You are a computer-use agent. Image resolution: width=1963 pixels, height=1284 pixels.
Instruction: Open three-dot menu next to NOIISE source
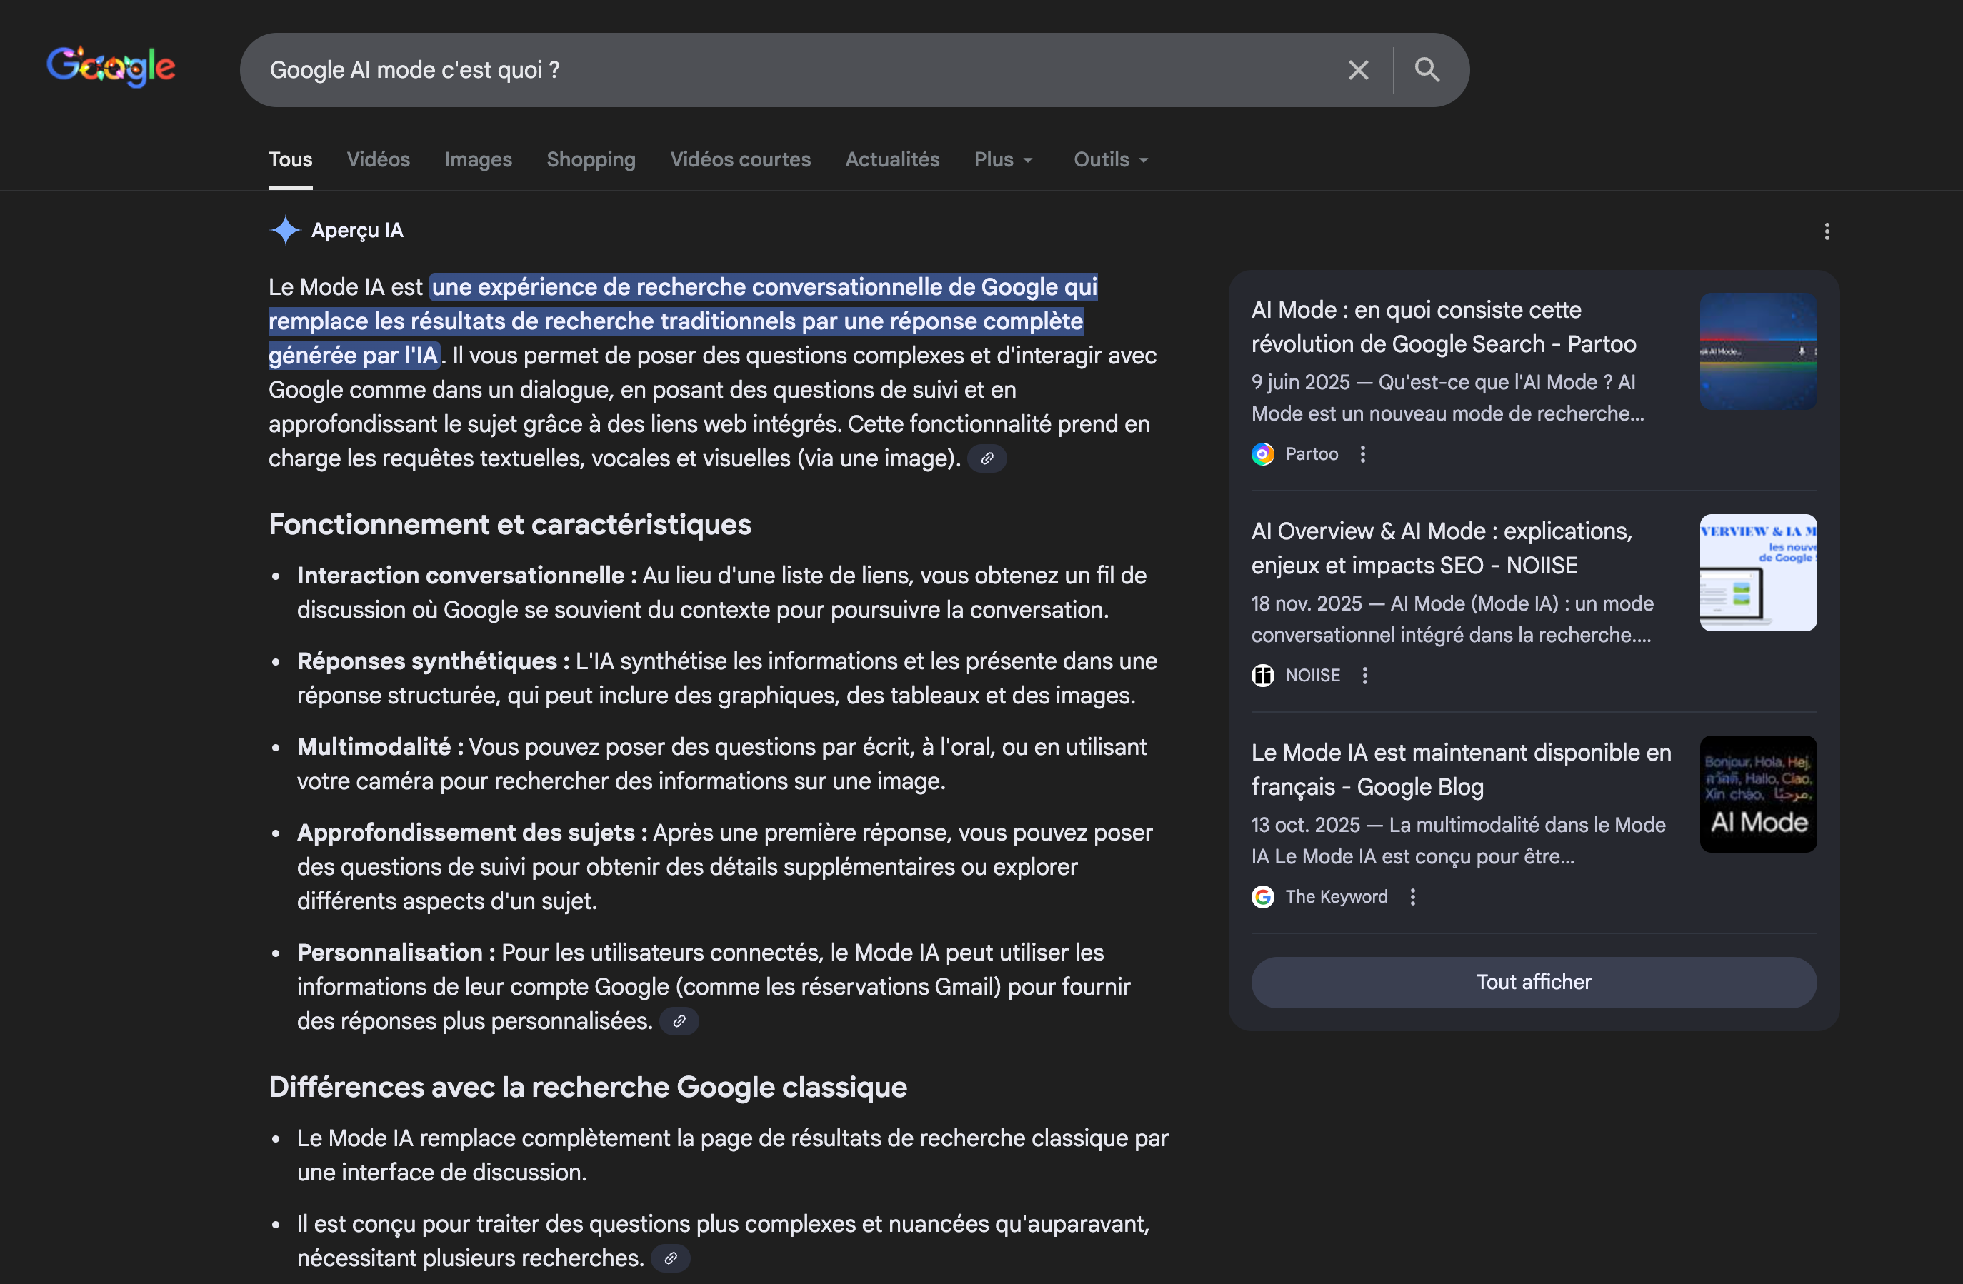tap(1365, 676)
